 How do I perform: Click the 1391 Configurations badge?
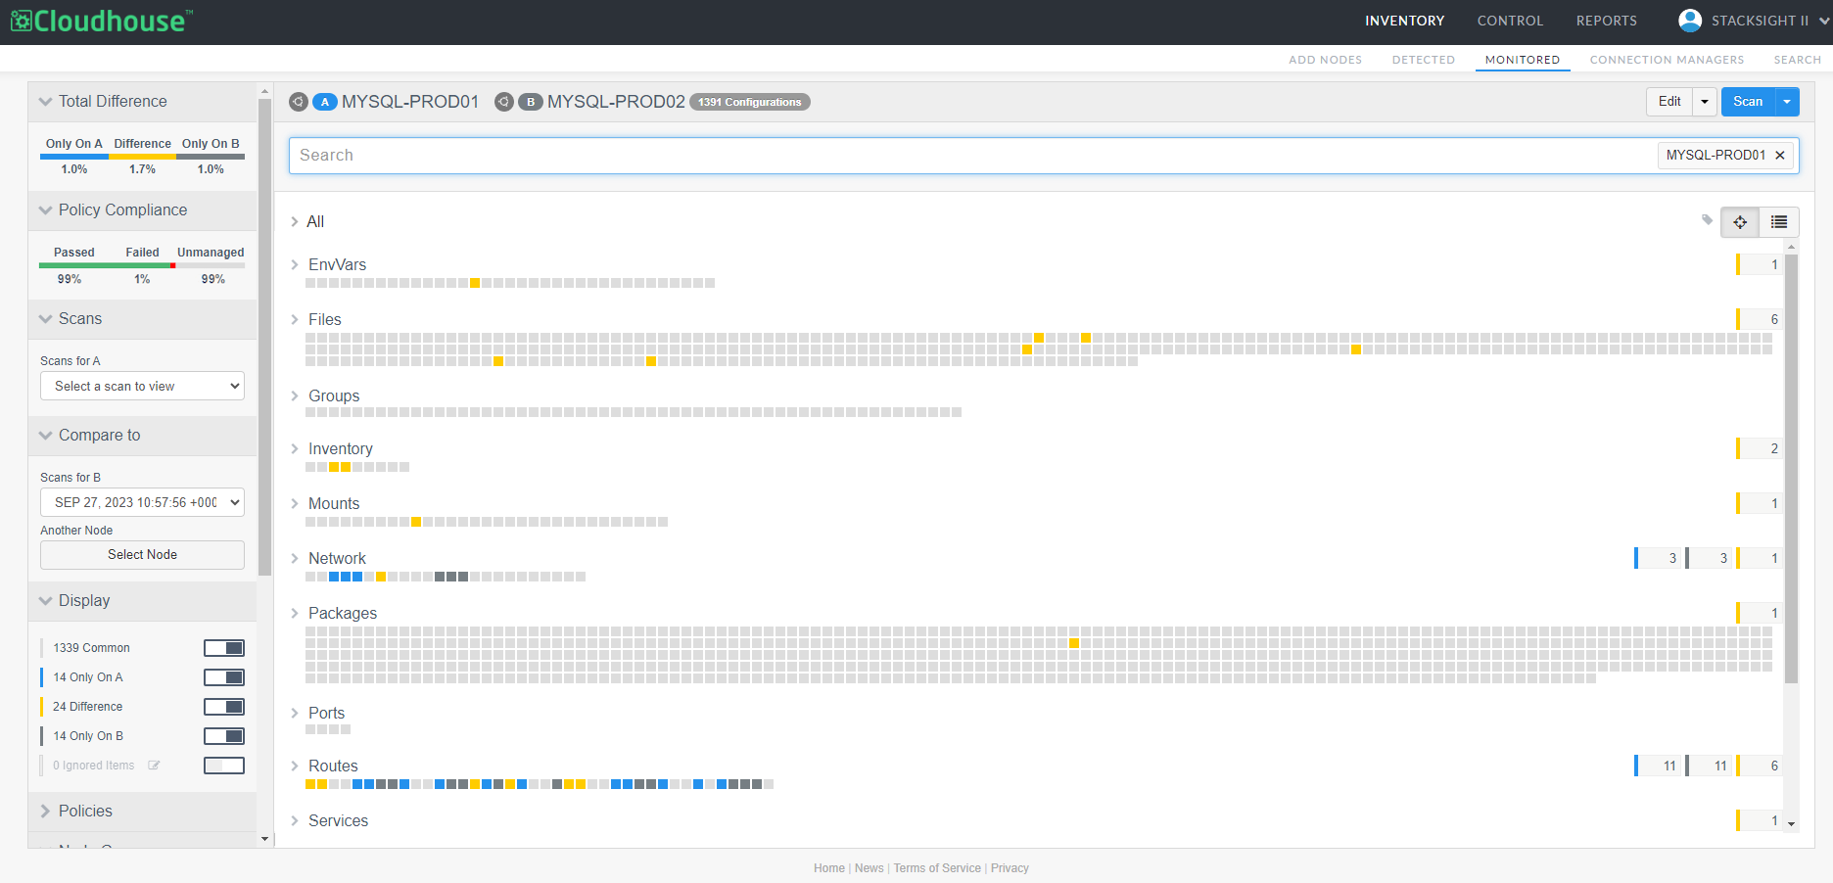point(750,102)
